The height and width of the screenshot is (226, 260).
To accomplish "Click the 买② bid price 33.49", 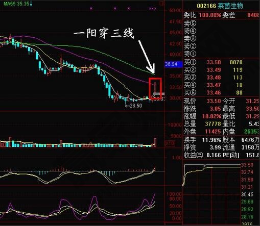I will [214, 70].
